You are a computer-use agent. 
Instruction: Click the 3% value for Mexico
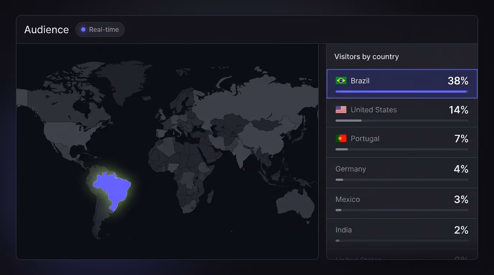461,199
